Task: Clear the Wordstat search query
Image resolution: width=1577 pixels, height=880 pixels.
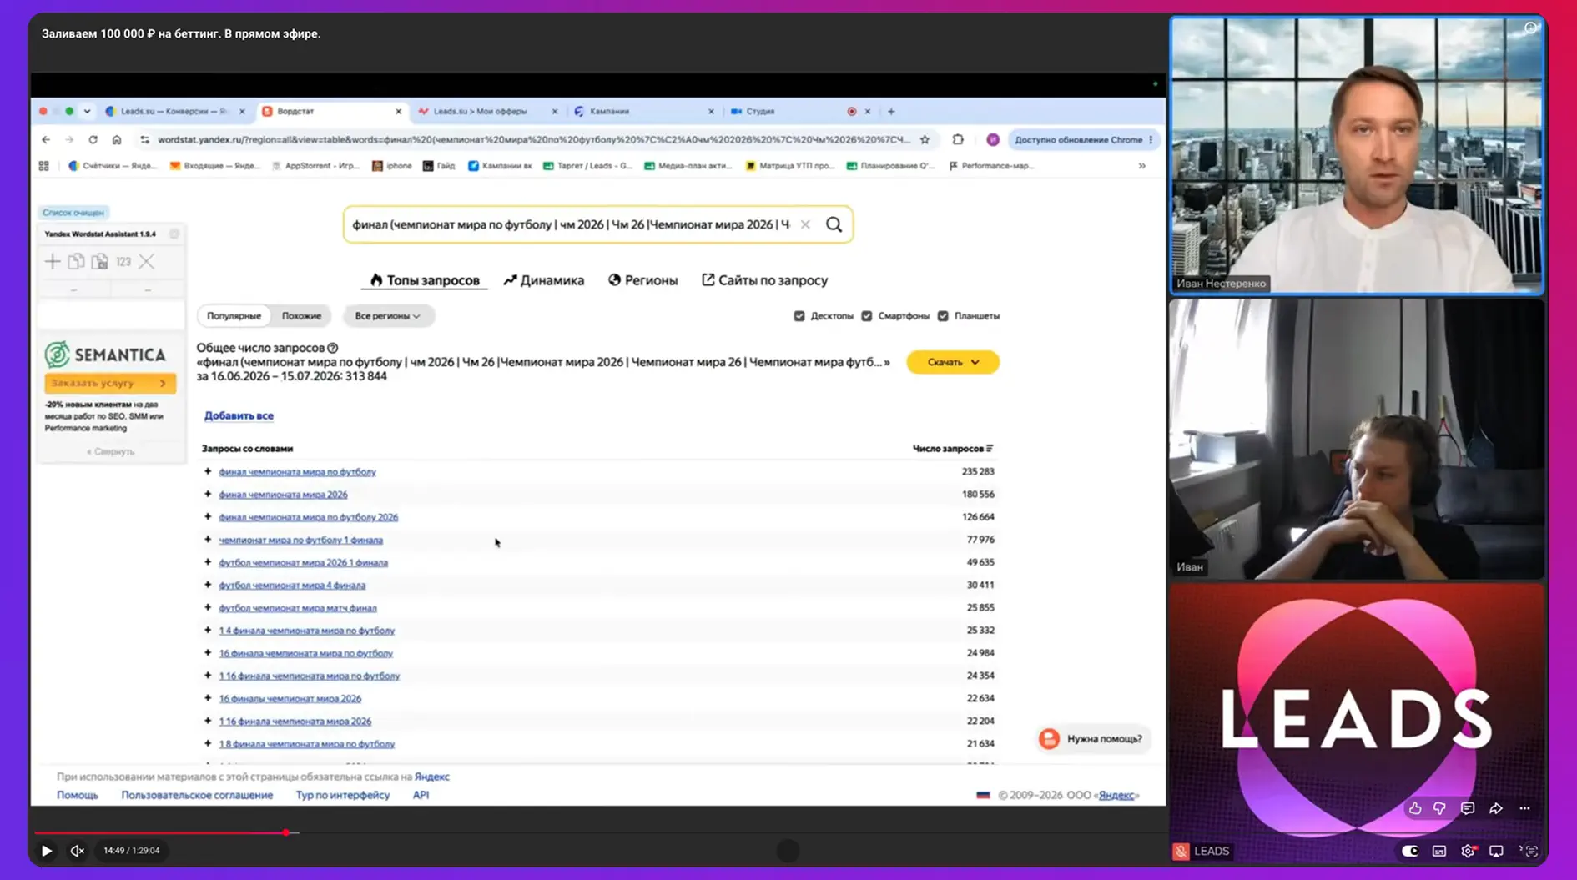Action: pyautogui.click(x=805, y=224)
